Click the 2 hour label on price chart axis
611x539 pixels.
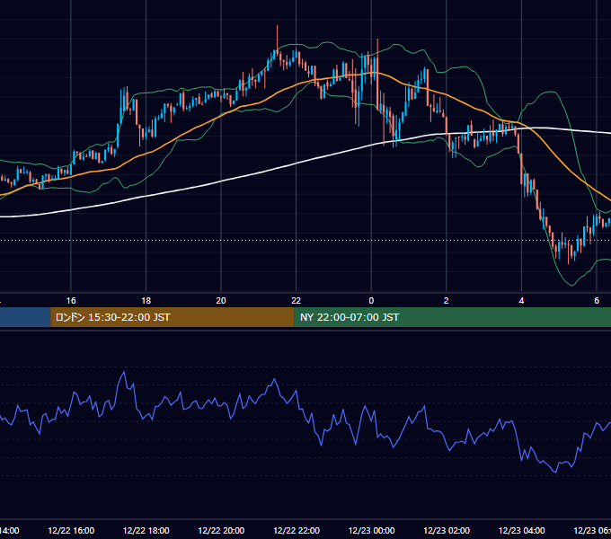447,301
